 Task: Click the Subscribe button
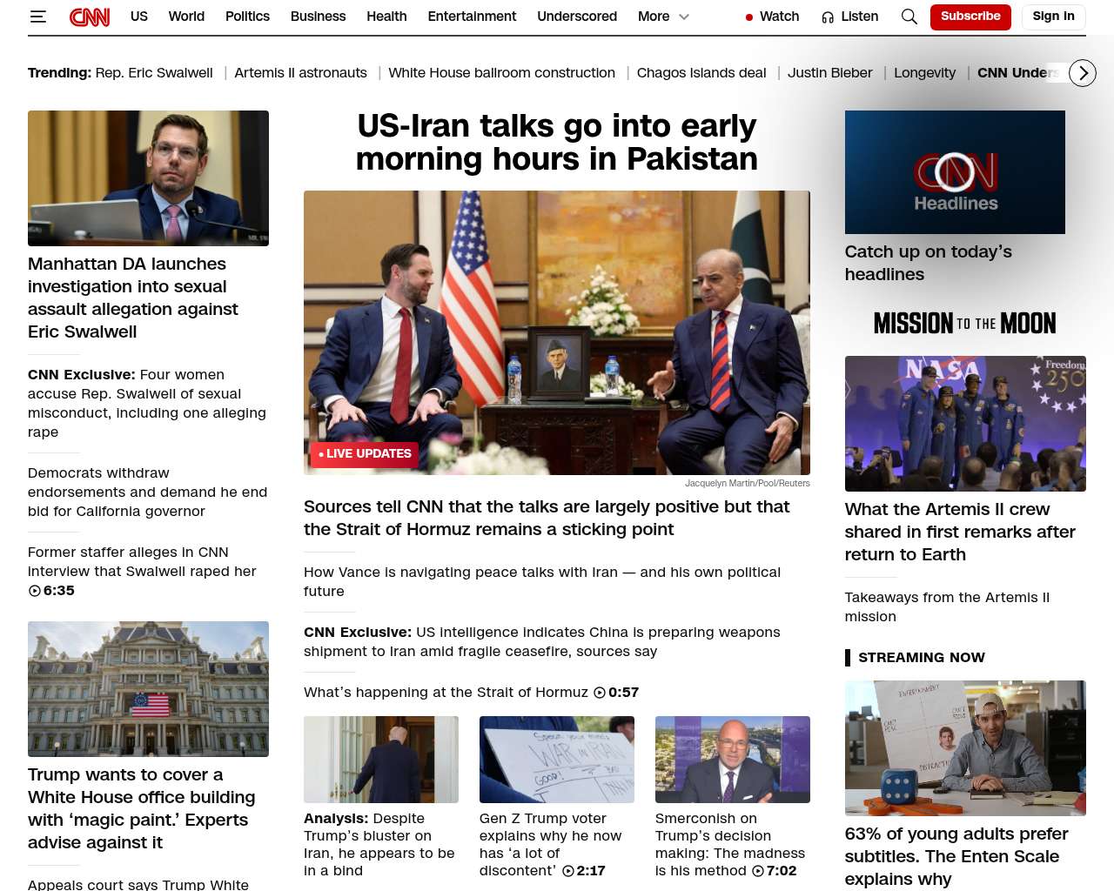970,17
